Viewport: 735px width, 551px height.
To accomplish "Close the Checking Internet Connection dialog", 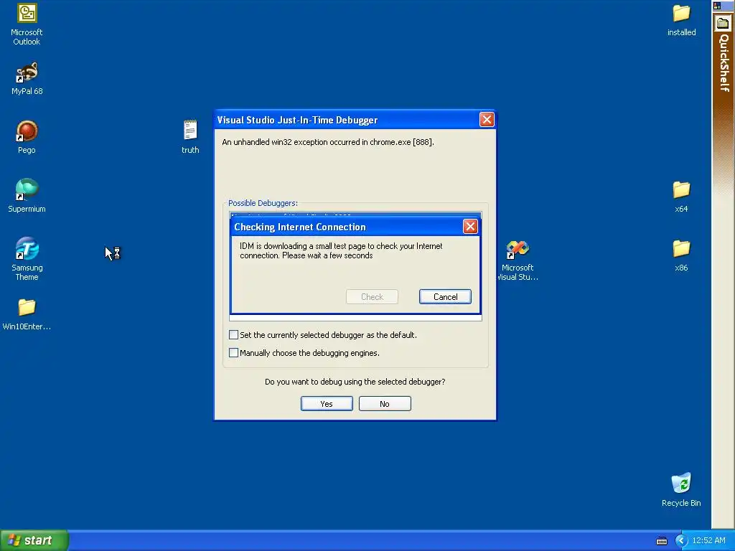I will pyautogui.click(x=470, y=226).
